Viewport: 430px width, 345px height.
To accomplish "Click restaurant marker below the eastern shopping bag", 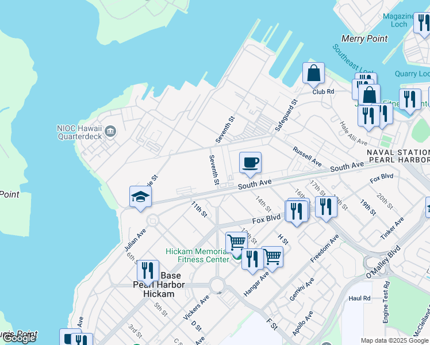I will (x=368, y=116).
